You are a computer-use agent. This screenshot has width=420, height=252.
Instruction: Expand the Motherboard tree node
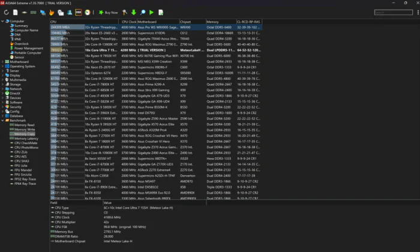2,62
